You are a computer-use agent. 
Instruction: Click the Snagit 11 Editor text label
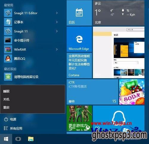pyautogui.click(x=26, y=13)
